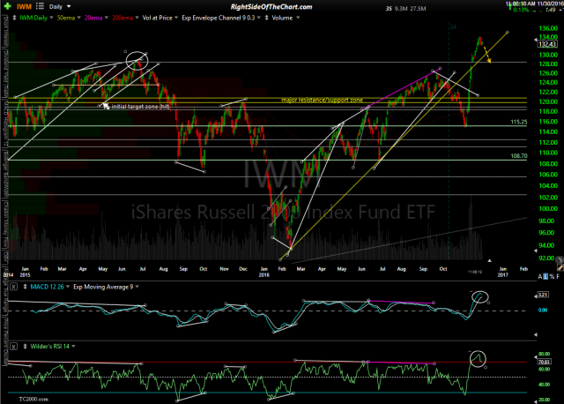The image size is (564, 404).
Task: Click the MACD 12 26 indicator label
Action: [x=47, y=287]
